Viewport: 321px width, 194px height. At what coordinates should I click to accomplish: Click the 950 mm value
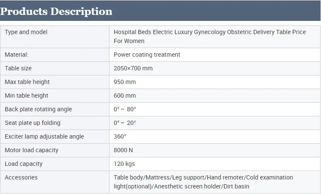(x=125, y=82)
